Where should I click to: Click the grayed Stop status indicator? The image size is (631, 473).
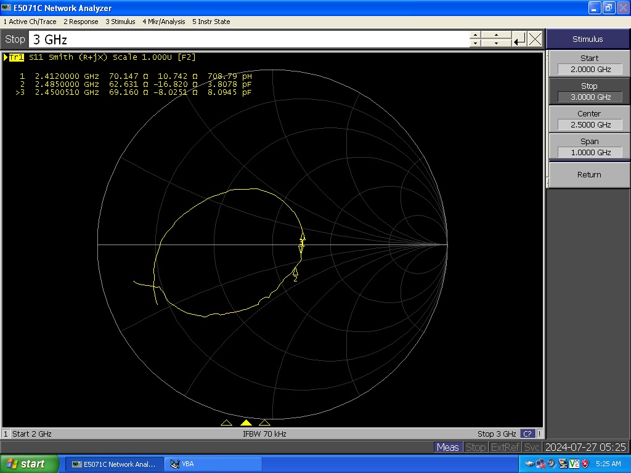coord(476,447)
